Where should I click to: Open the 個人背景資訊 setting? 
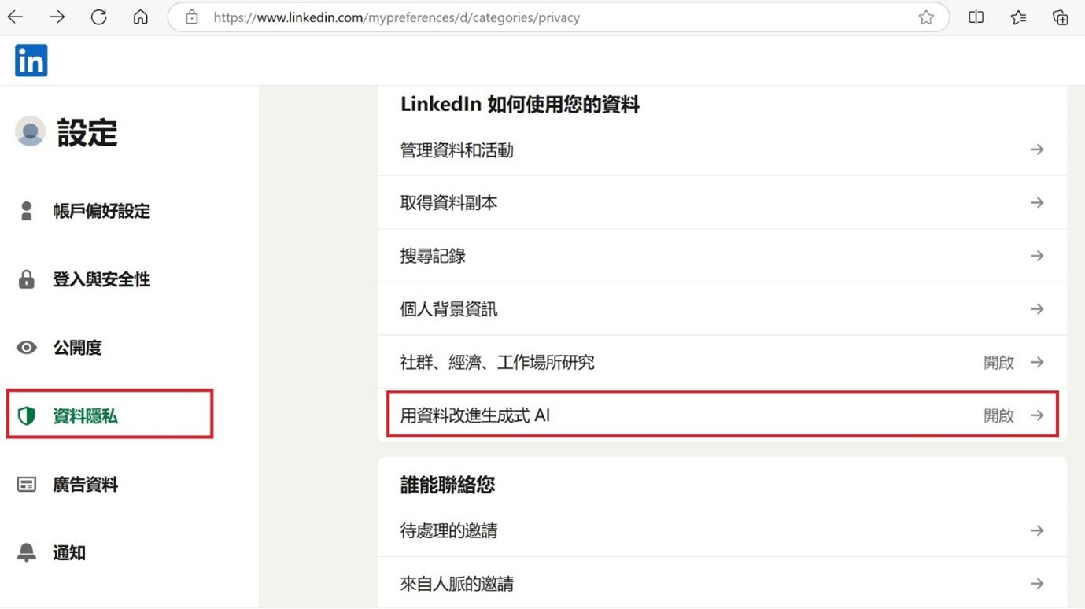[x=722, y=309]
